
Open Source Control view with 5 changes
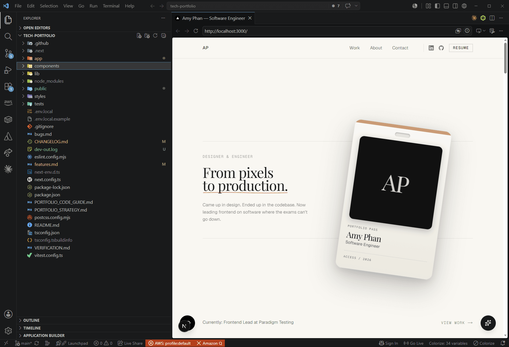tap(8, 53)
